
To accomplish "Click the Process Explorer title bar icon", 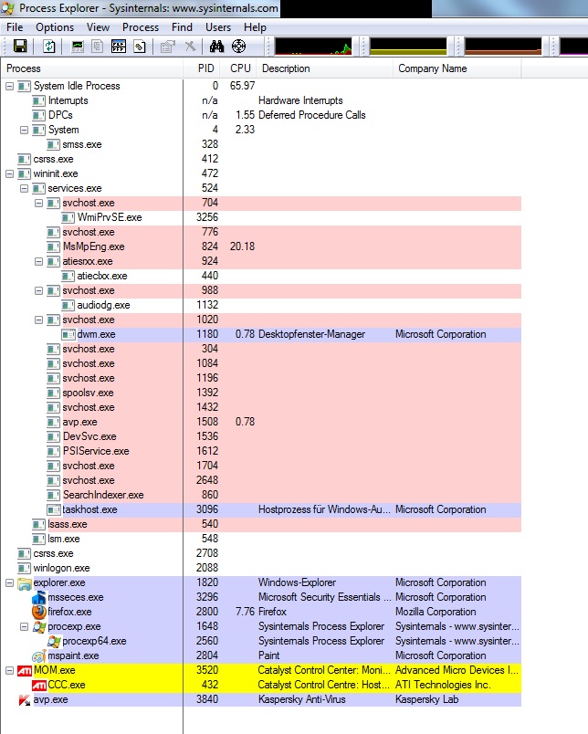I will pos(7,8).
